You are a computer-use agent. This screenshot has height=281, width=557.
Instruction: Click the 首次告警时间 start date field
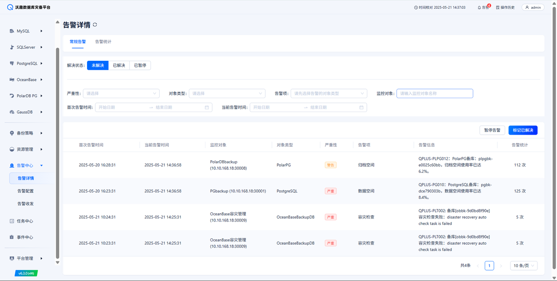coord(122,107)
